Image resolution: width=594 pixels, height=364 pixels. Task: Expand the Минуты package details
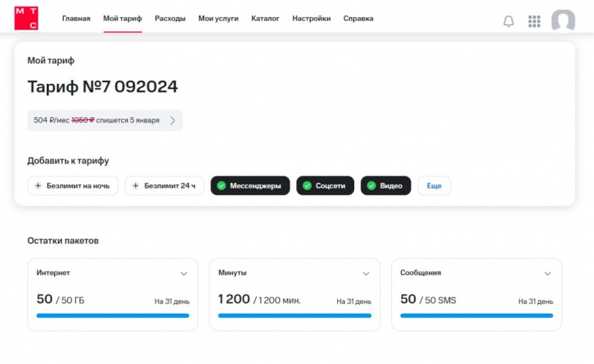(x=366, y=274)
